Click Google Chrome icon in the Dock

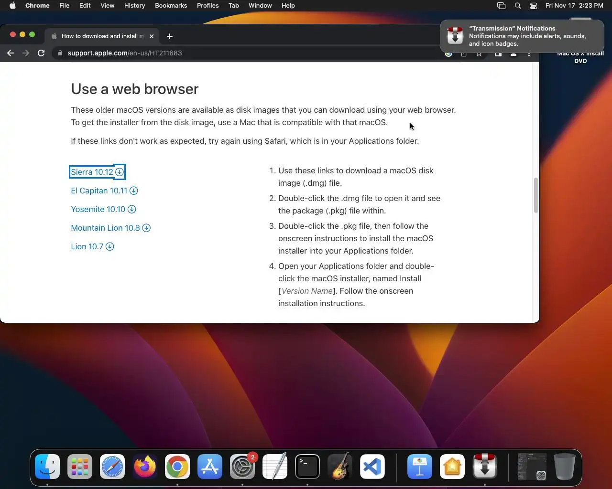click(x=177, y=467)
